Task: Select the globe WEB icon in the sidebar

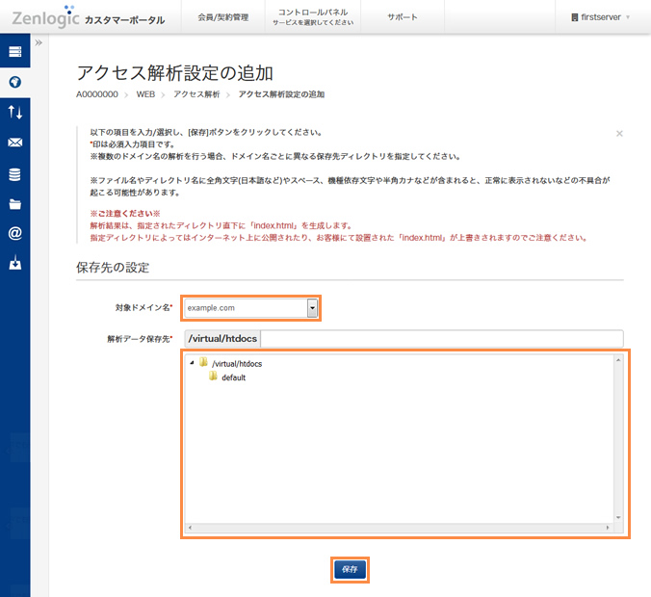Action: (x=14, y=82)
